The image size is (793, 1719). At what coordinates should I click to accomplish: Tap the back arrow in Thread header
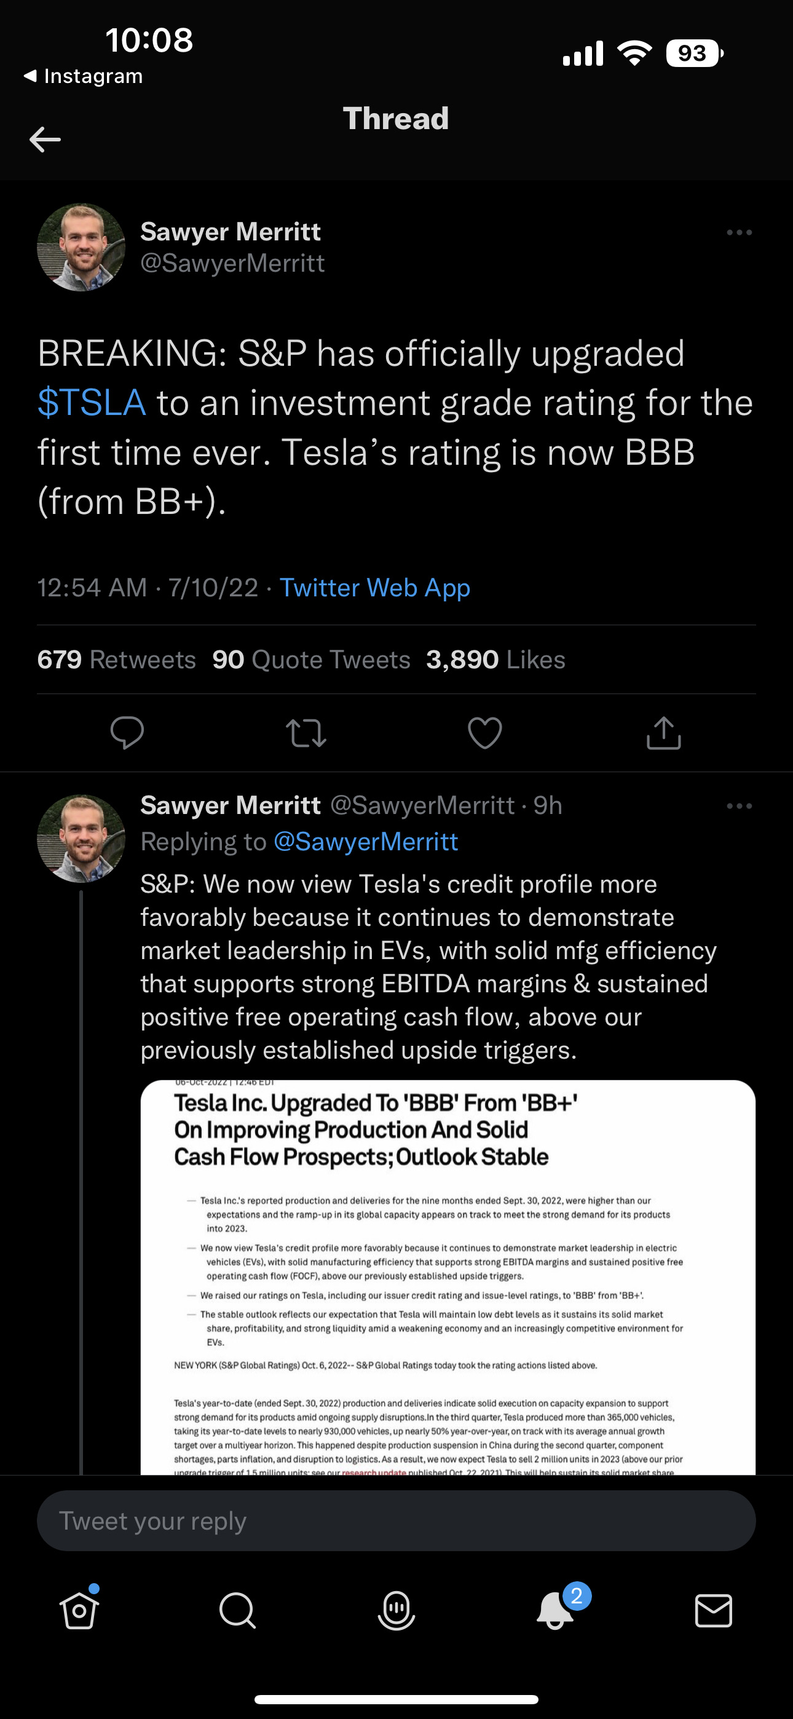point(45,140)
